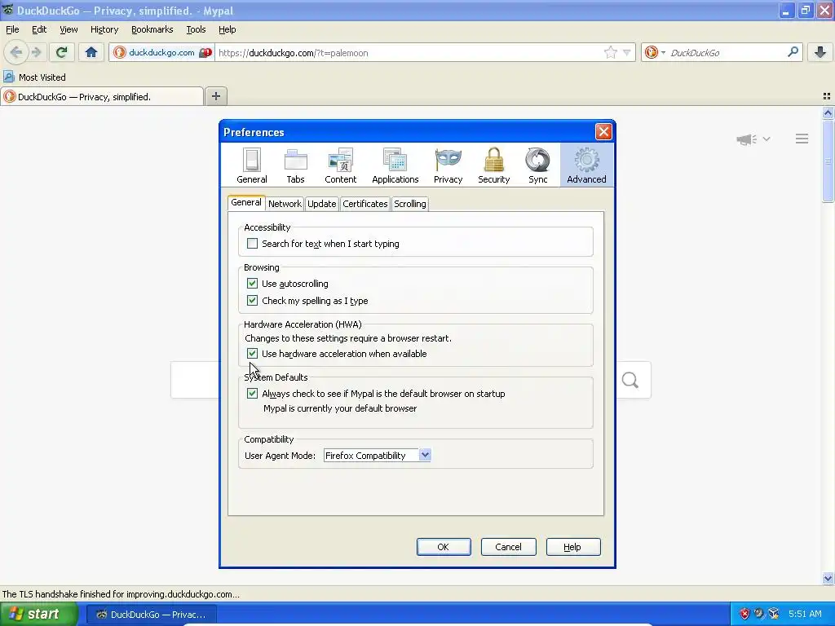Screen dimensions: 835x626
Task: Enable Search for text when I start typing
Action: [252, 243]
